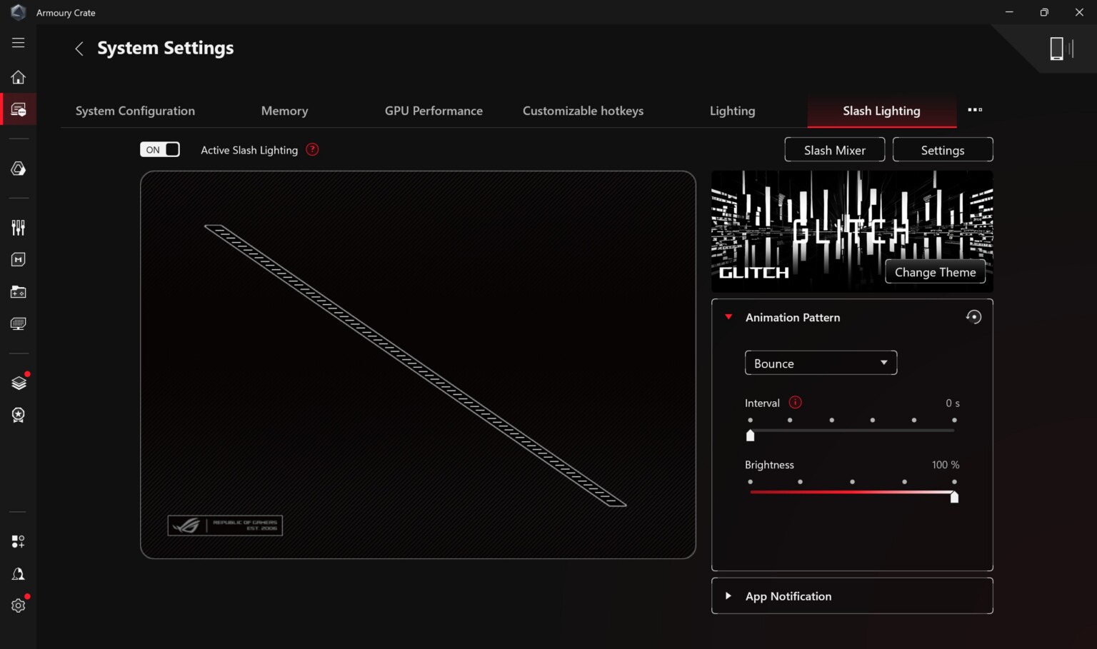Click the Armoury Crate logo in title bar

[x=19, y=12]
